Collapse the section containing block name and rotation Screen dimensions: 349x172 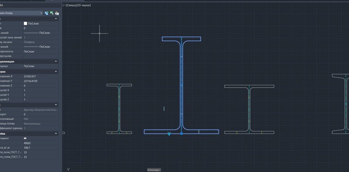56,105
